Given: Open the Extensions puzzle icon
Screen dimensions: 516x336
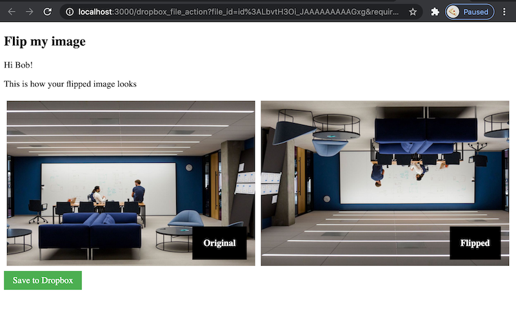Looking at the screenshot, I should (x=435, y=12).
